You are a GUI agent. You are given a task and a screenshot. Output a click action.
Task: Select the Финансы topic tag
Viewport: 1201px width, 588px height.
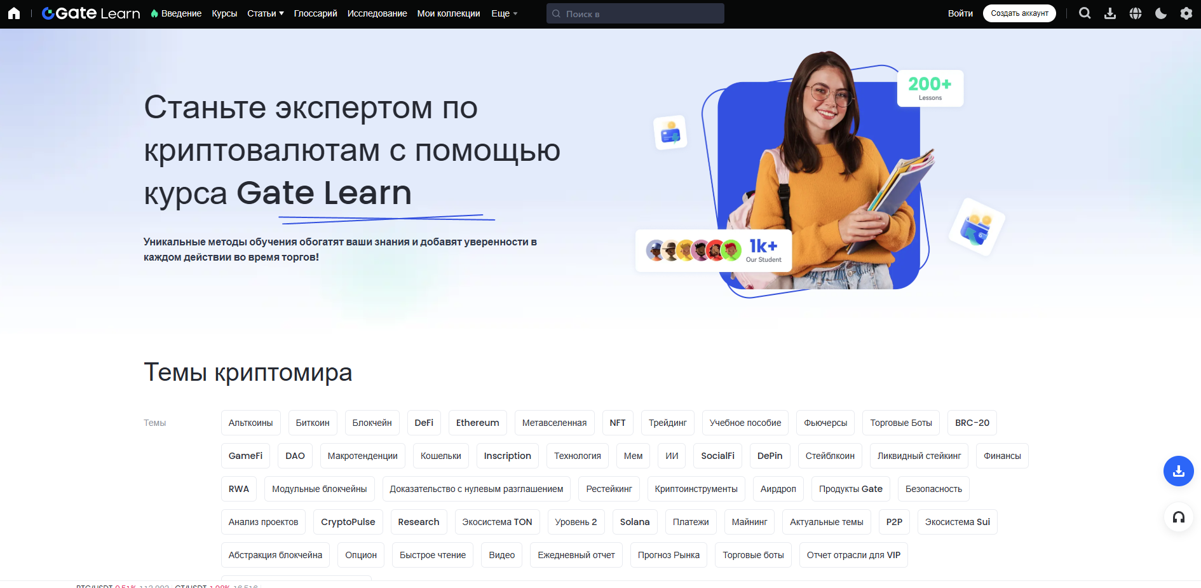[x=1002, y=456]
